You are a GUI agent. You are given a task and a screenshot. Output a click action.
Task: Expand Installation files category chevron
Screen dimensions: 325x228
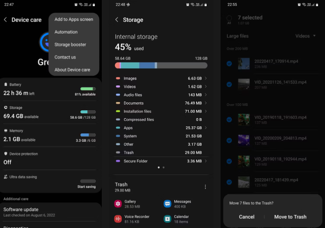[206, 111]
